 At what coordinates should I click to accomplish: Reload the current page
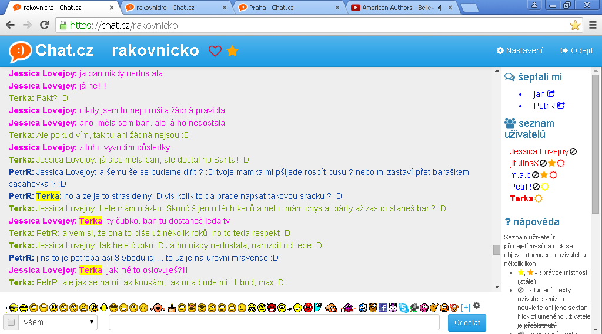(x=45, y=25)
